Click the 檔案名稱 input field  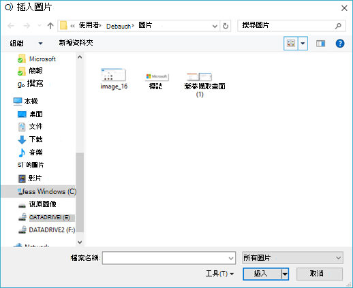point(169,258)
